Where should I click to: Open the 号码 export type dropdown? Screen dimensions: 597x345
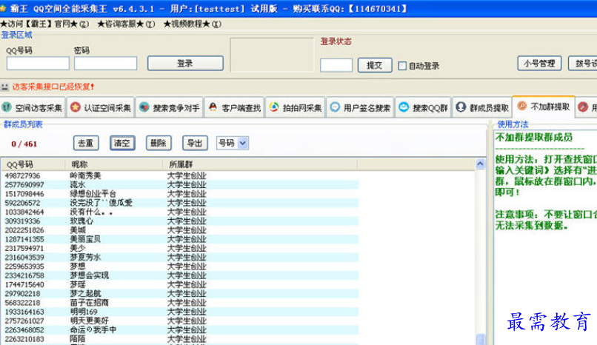[x=242, y=143]
